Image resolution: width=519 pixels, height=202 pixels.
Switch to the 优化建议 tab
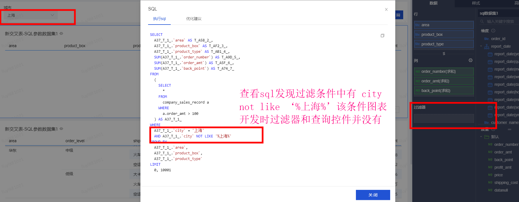(194, 19)
